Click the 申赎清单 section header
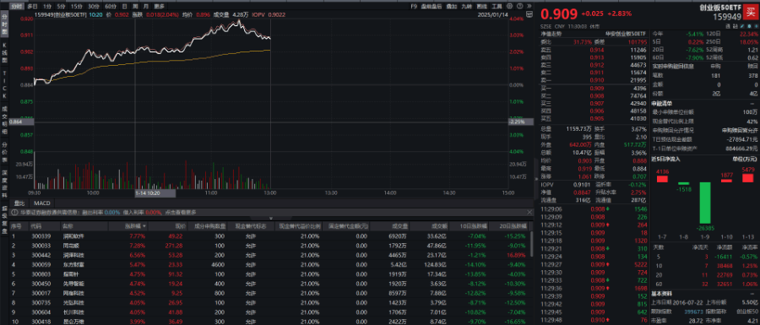The width and height of the screenshot is (760, 325). coord(661,103)
